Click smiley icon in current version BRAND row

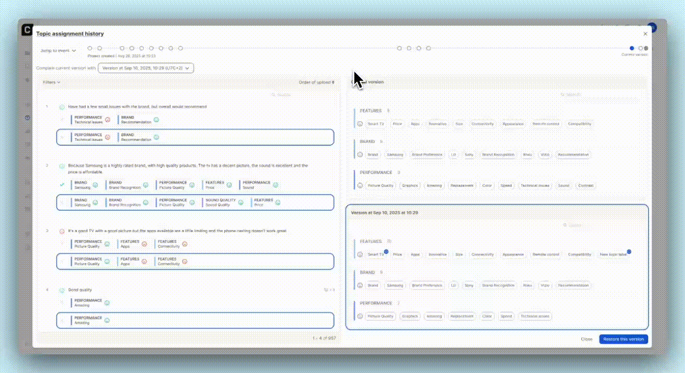pos(360,155)
